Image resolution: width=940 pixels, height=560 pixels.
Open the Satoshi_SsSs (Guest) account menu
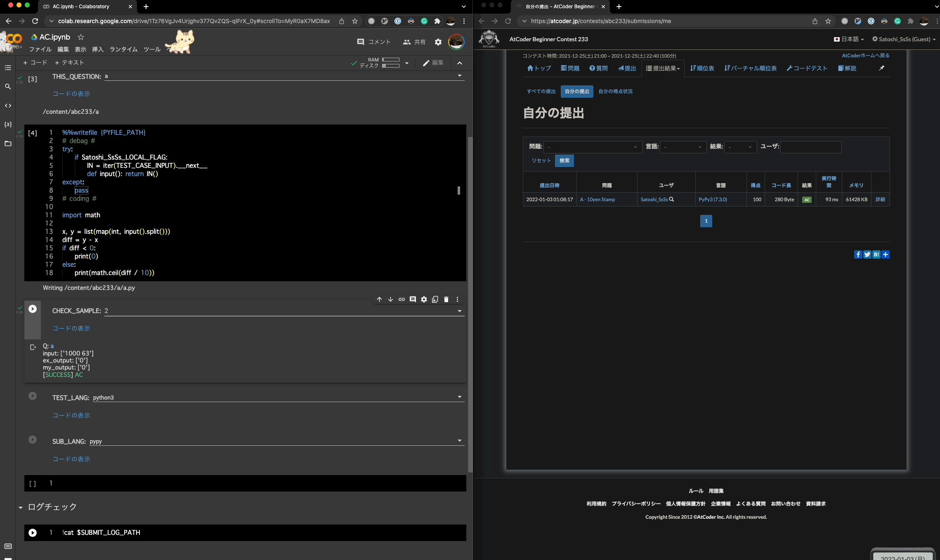904,39
